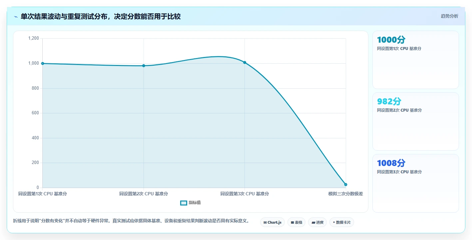
Task: Click the lightning icon beside the title
Action: tap(16, 17)
